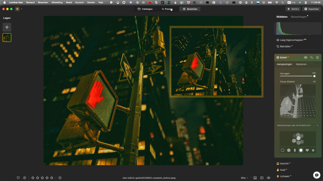Open the 15% zoom dropdown

click(244, 178)
